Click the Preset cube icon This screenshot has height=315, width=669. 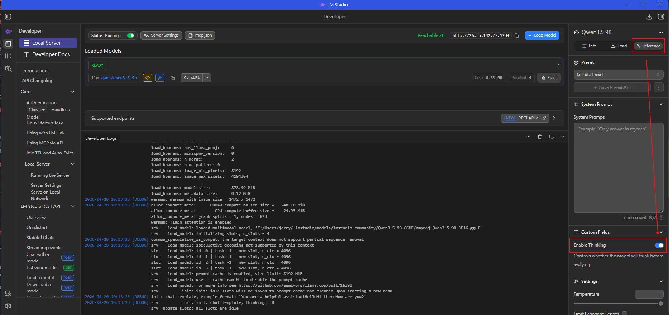point(576,62)
